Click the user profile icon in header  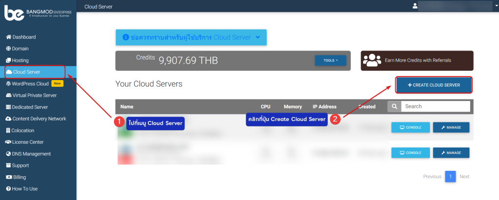click(x=415, y=6)
